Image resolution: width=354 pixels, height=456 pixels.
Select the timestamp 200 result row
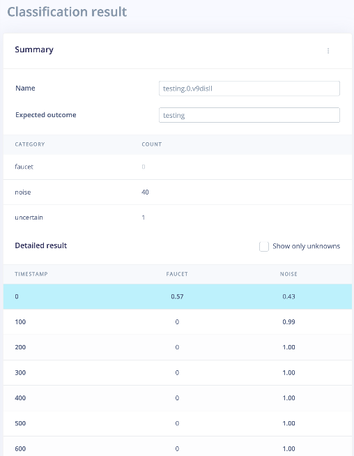[x=178, y=347]
